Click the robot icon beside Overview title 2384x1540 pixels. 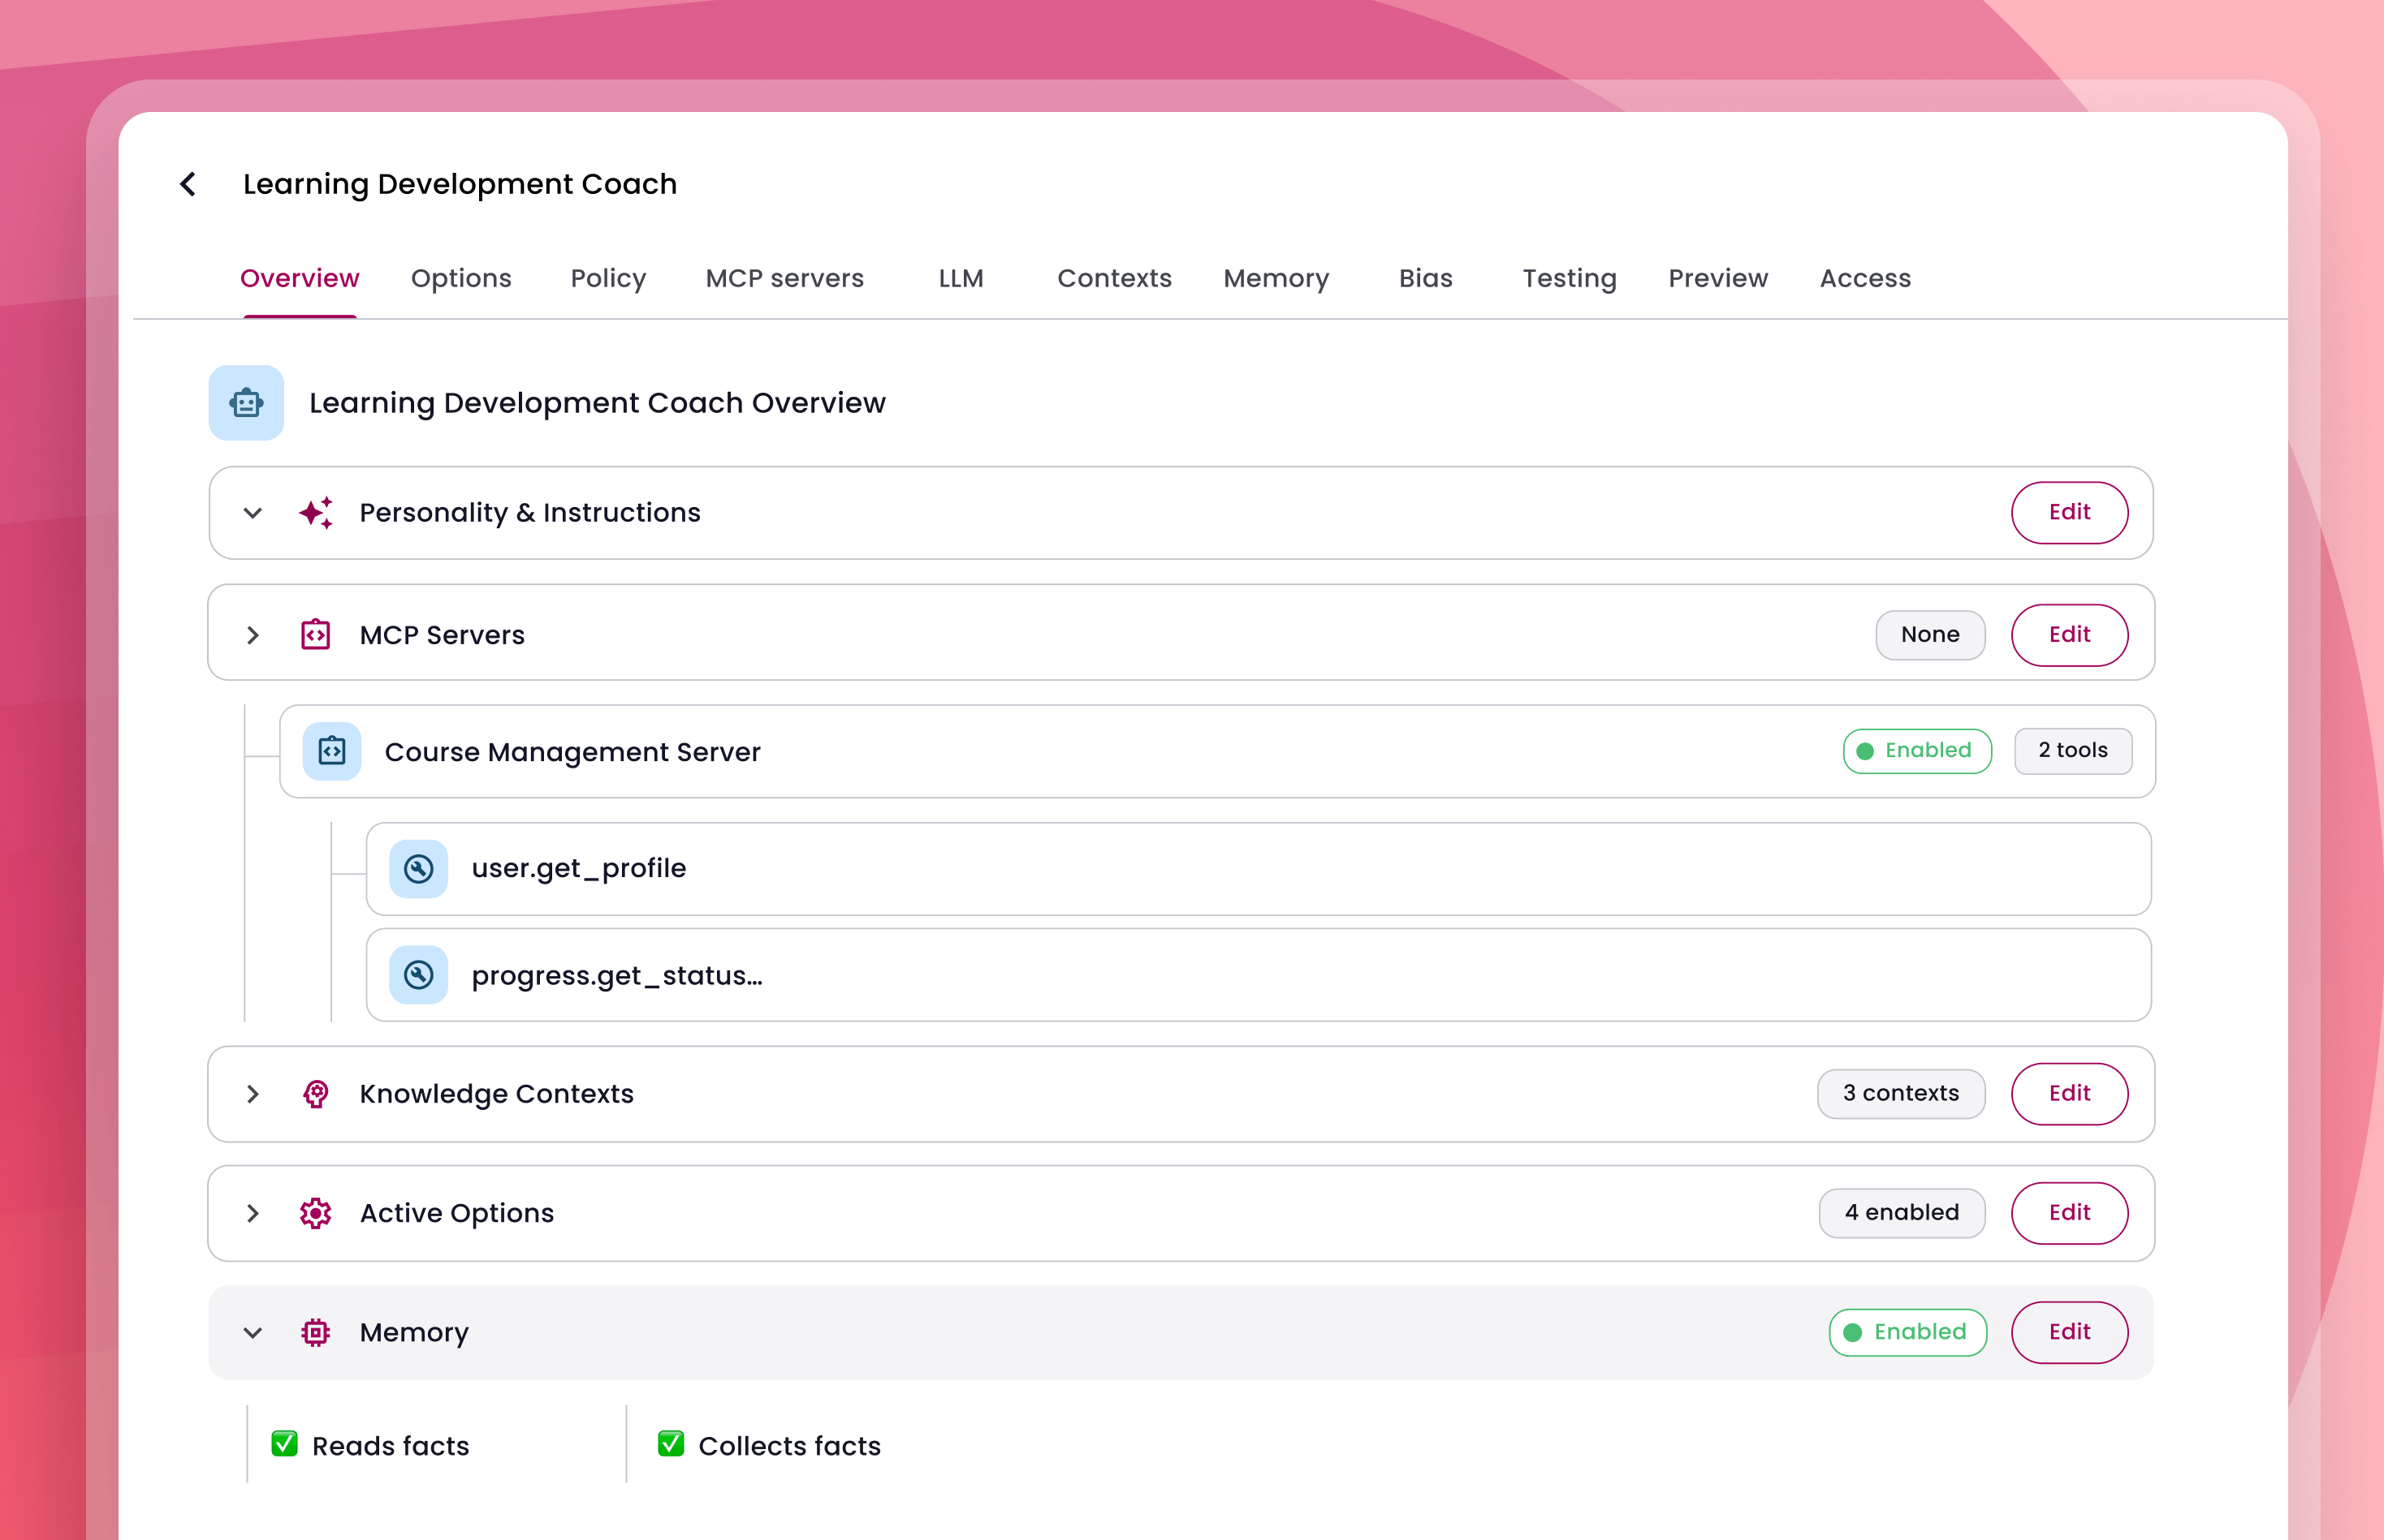246,403
